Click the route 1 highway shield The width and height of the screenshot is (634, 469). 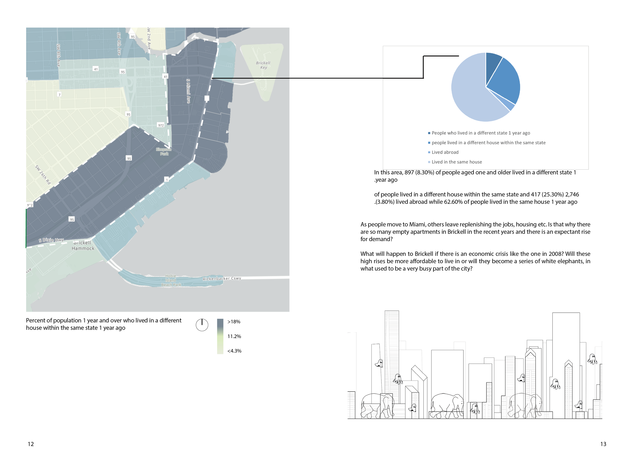tap(167, 179)
